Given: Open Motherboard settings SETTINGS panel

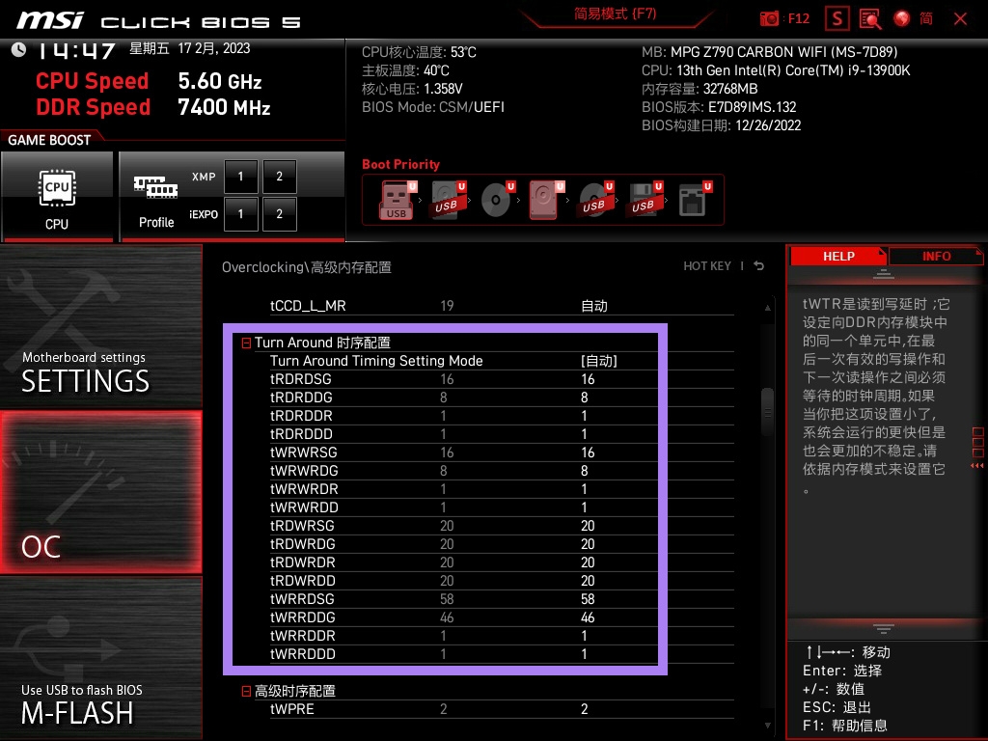Looking at the screenshot, I should (100, 326).
